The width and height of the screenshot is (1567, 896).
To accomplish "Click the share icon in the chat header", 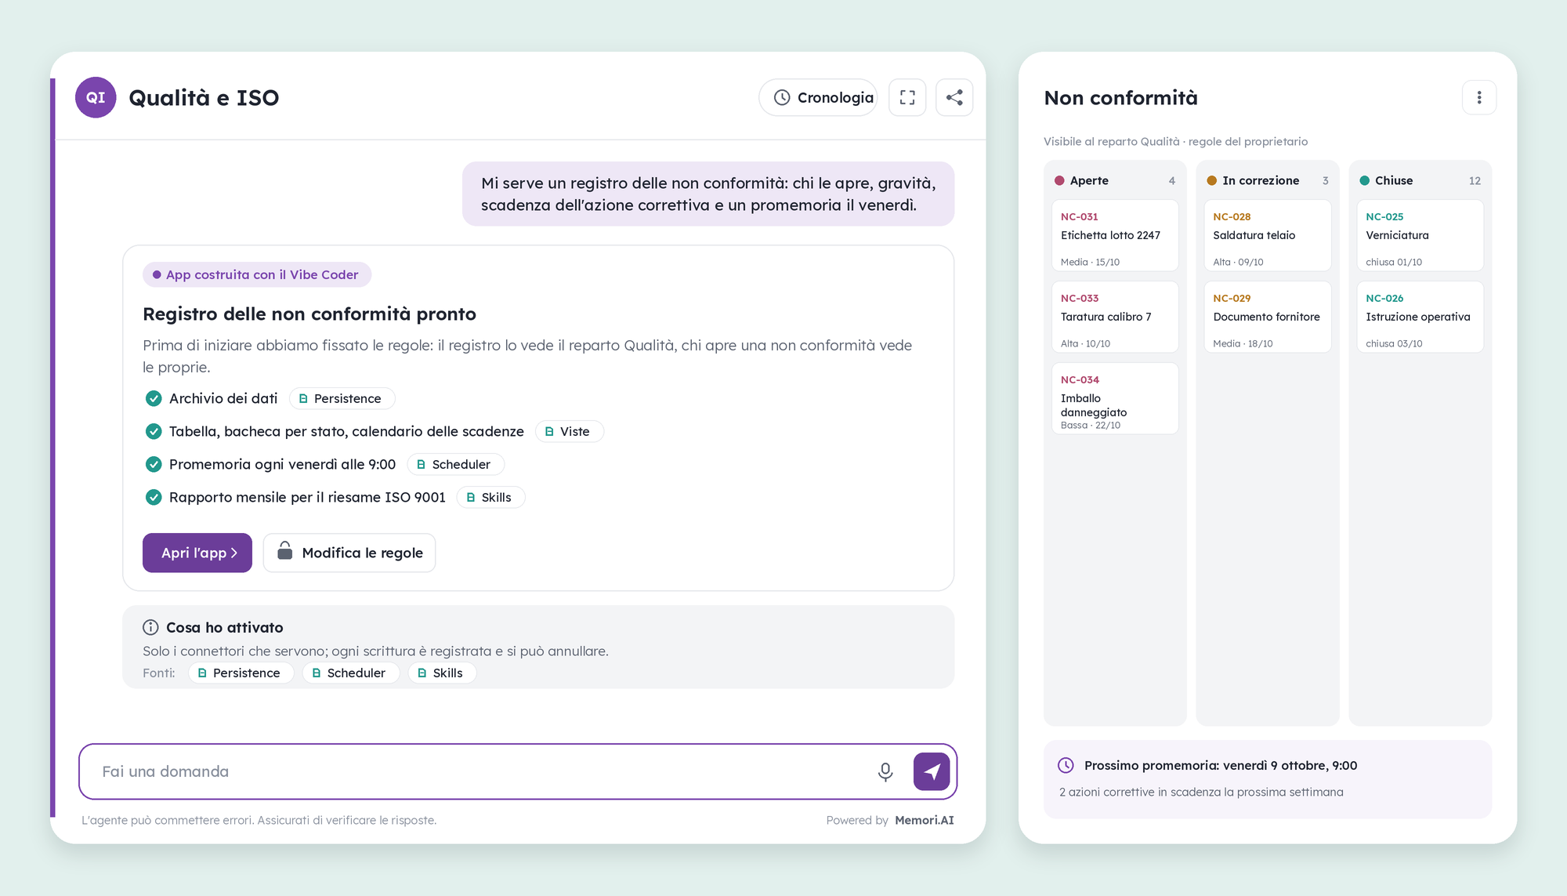I will tap(954, 97).
